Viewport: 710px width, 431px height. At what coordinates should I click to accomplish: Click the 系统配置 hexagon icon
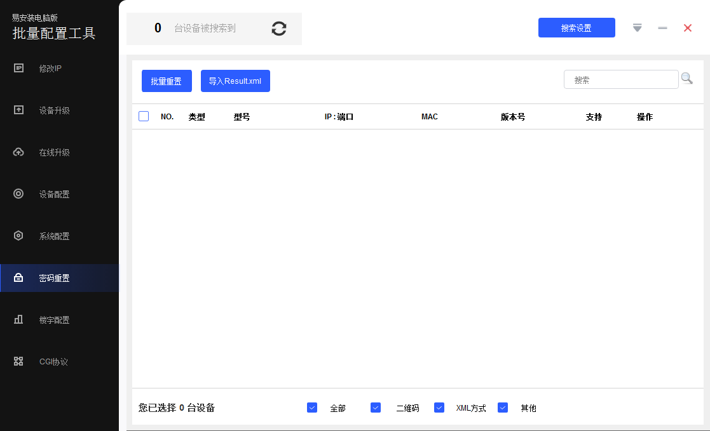click(x=19, y=236)
